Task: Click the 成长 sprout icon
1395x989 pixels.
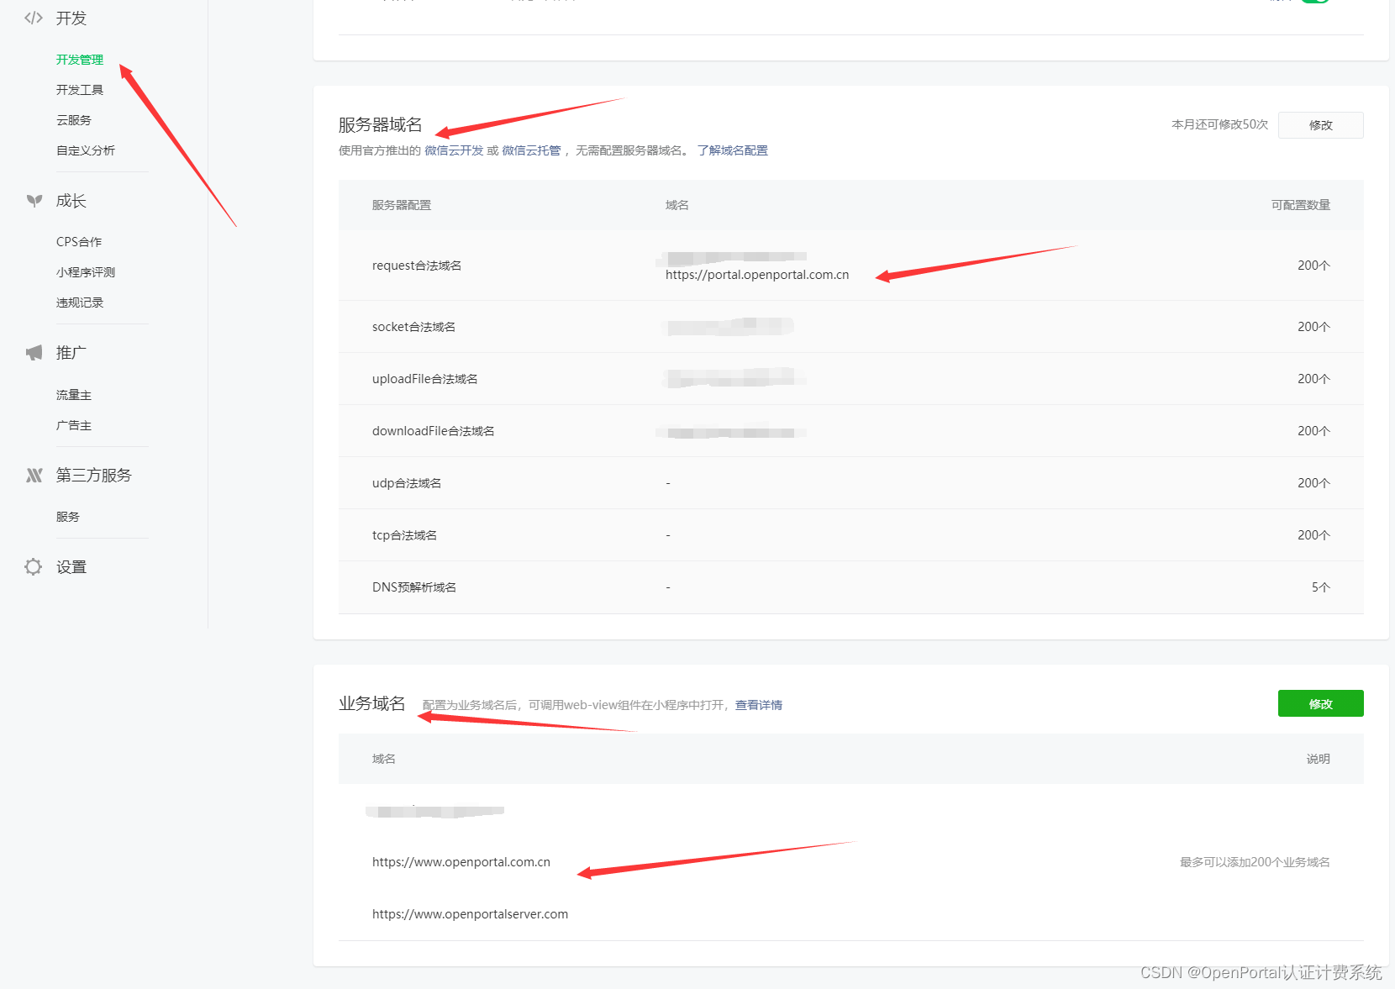Action: click(34, 201)
